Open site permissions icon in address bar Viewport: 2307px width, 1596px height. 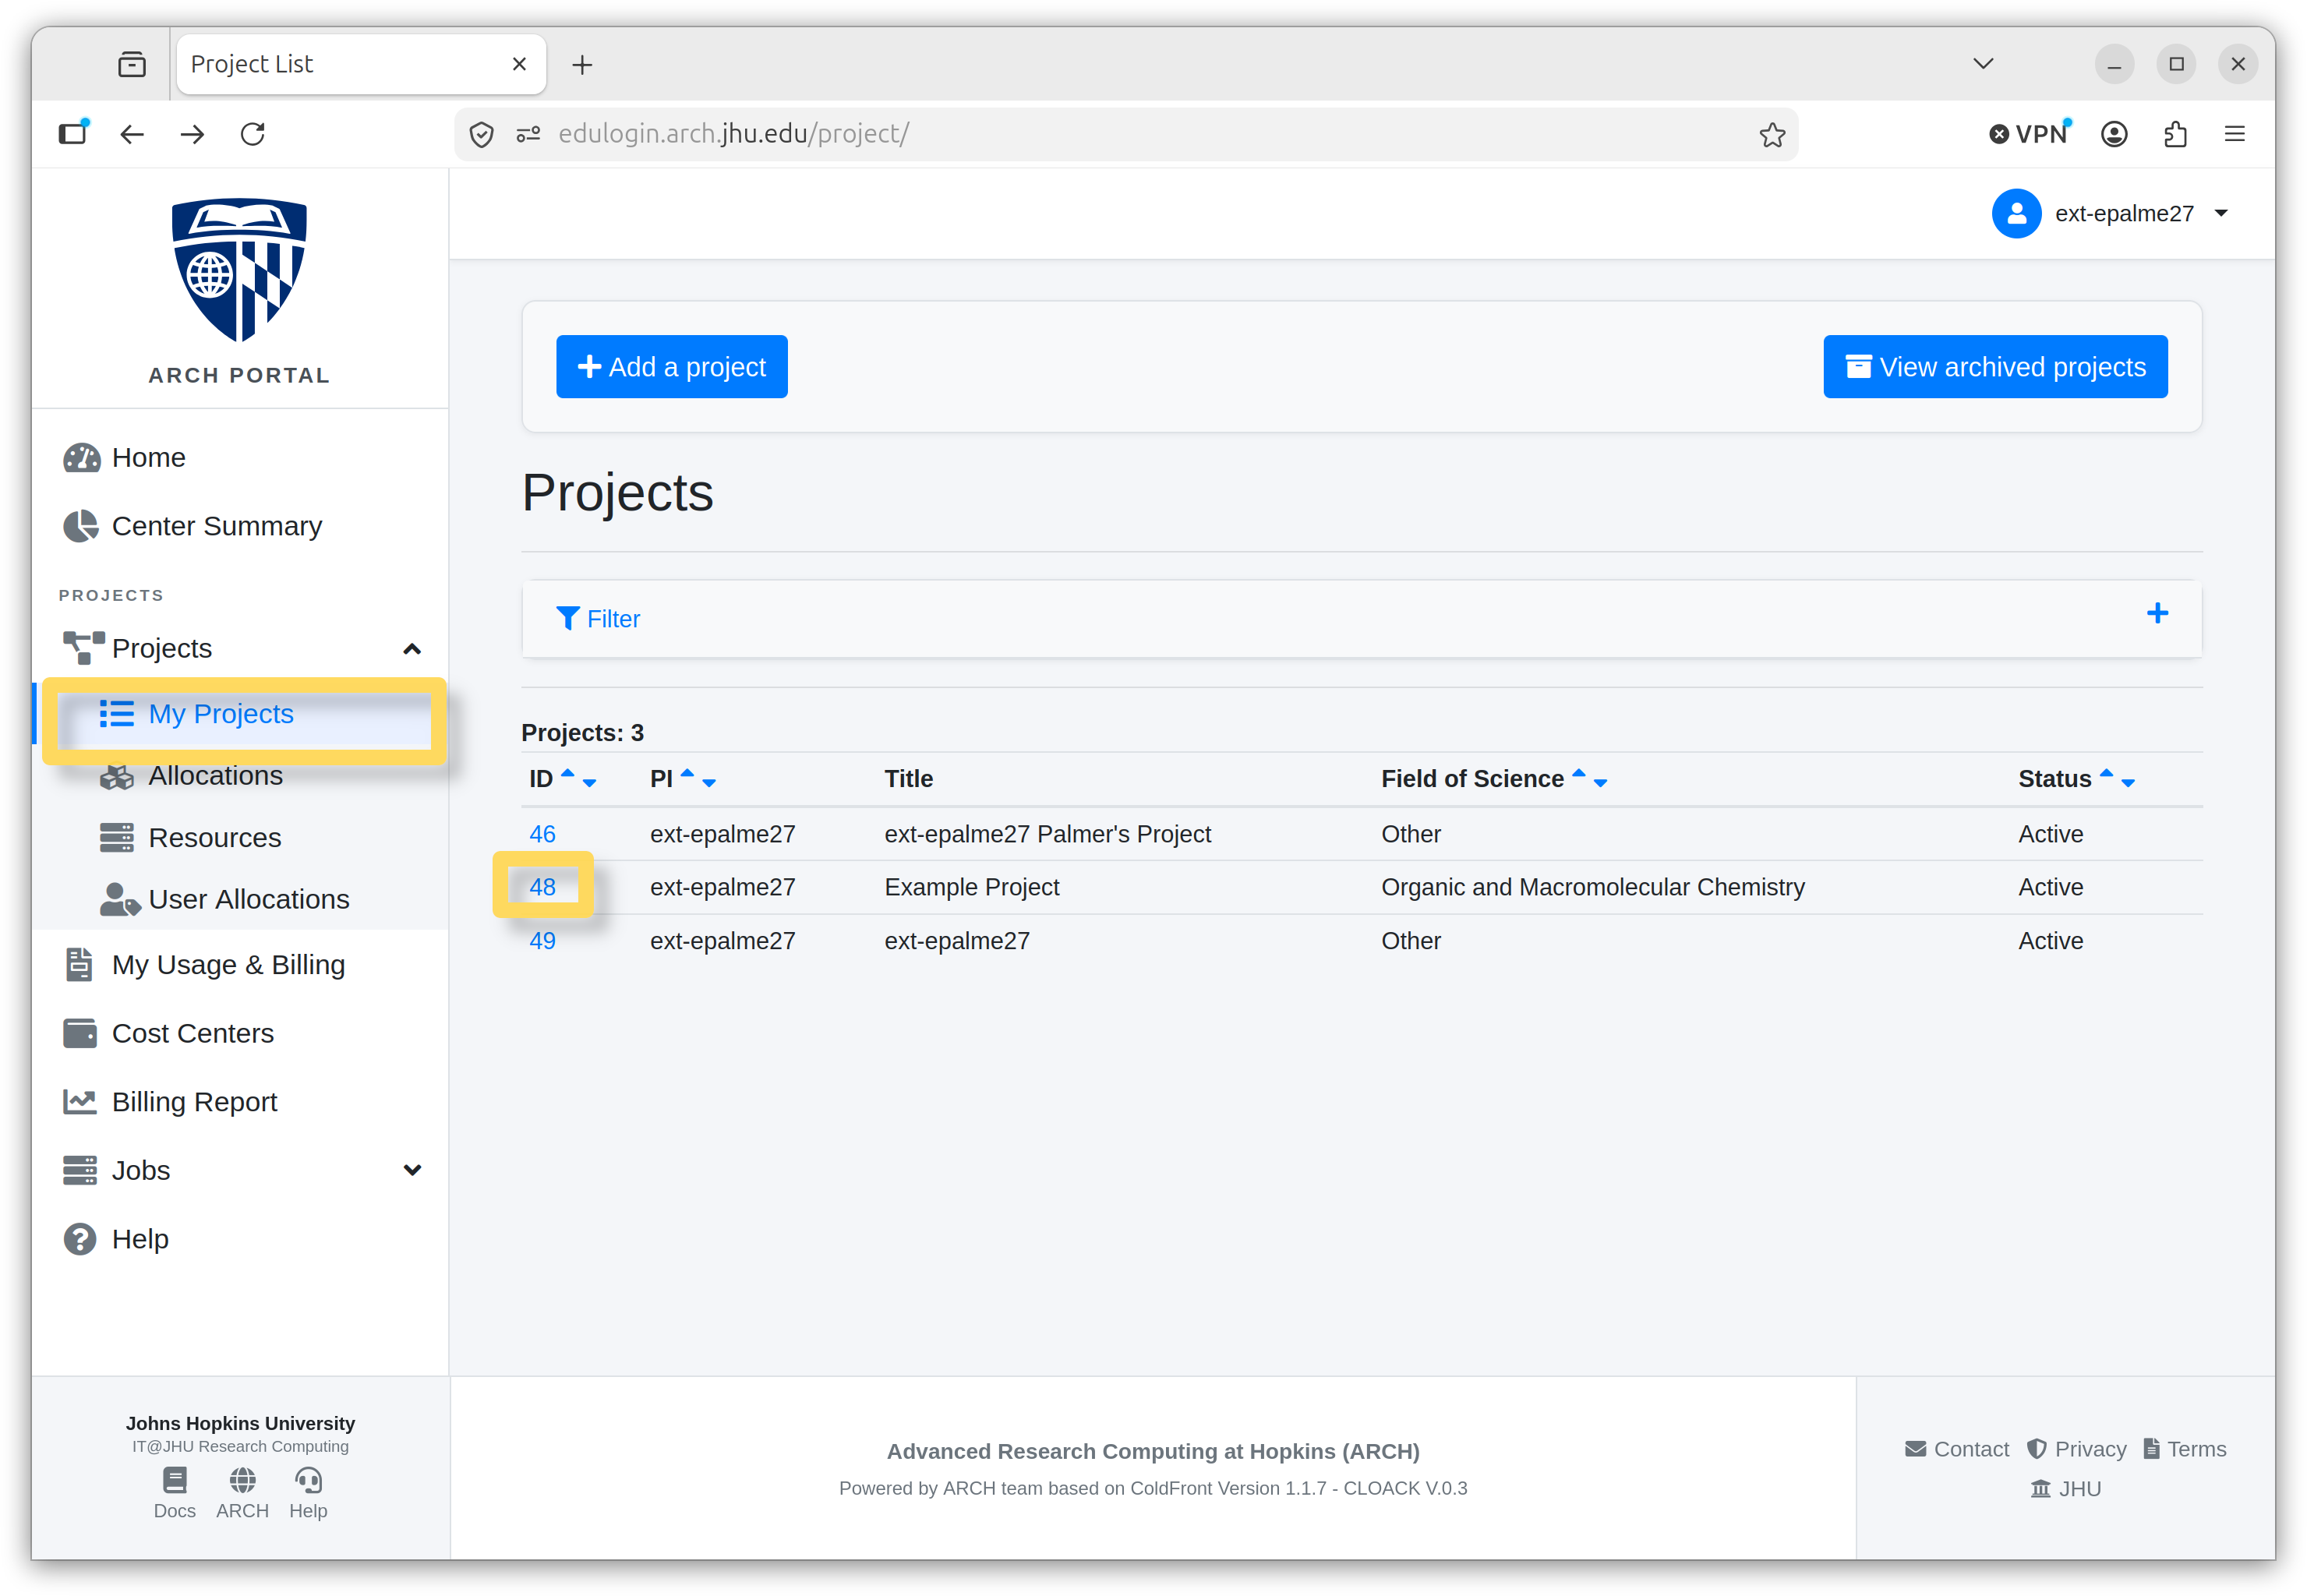click(528, 134)
